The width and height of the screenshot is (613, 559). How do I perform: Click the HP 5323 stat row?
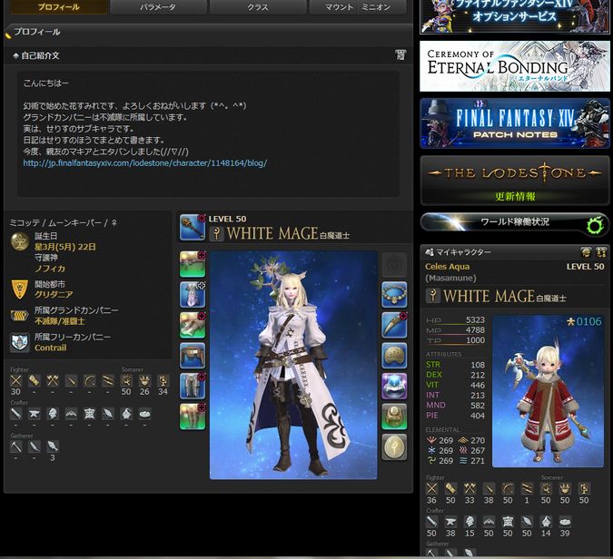coord(455,320)
